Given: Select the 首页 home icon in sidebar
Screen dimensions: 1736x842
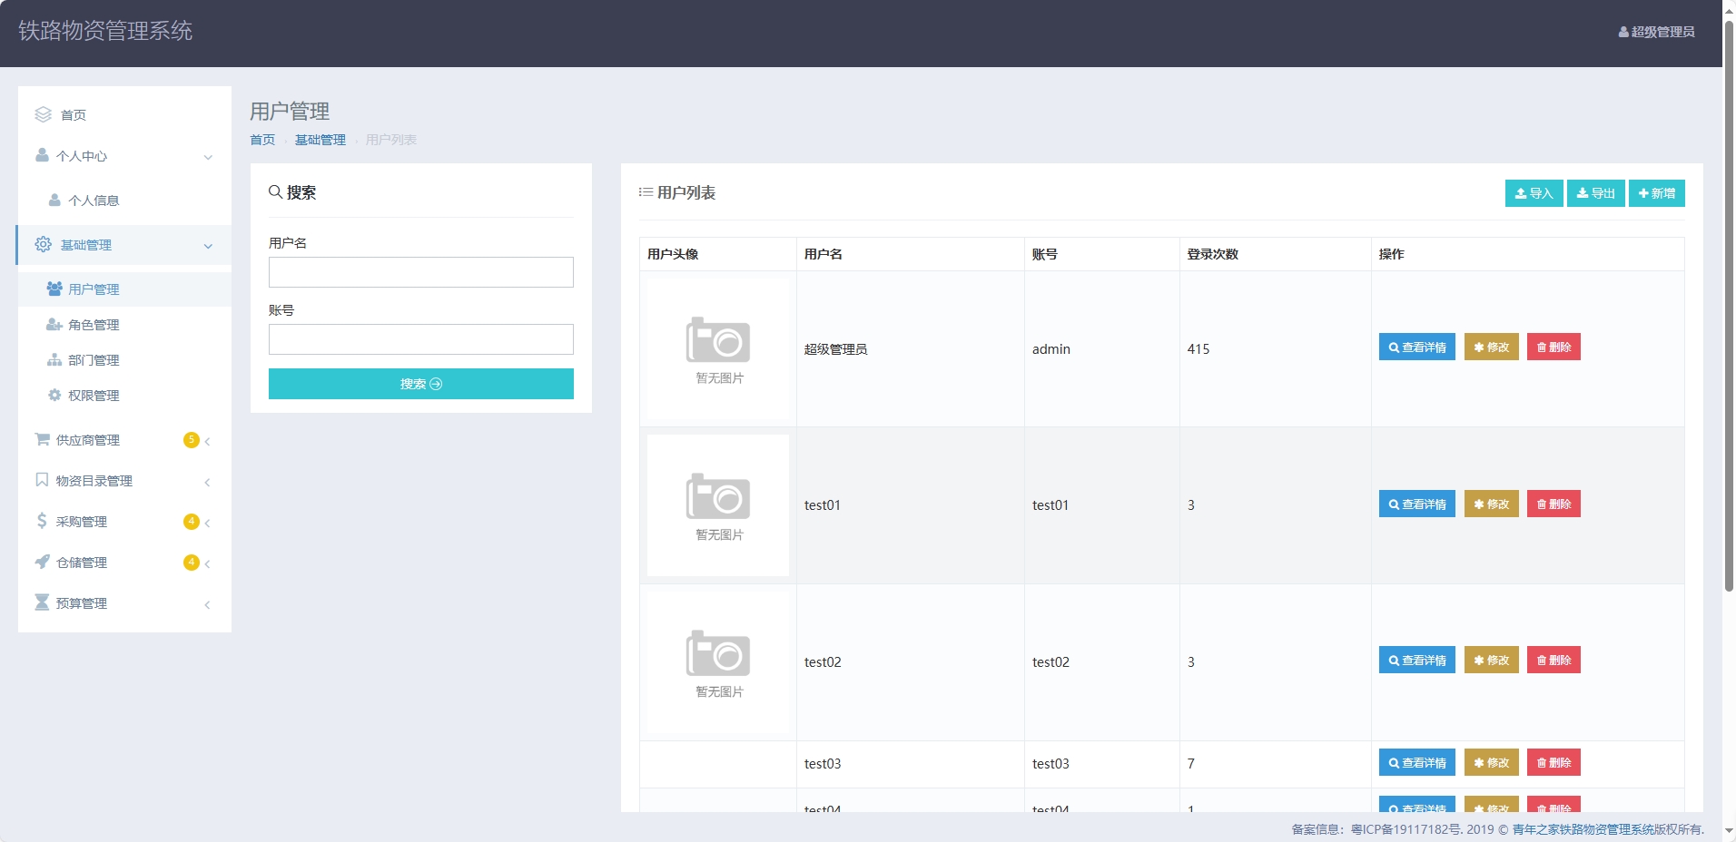Looking at the screenshot, I should pos(43,114).
